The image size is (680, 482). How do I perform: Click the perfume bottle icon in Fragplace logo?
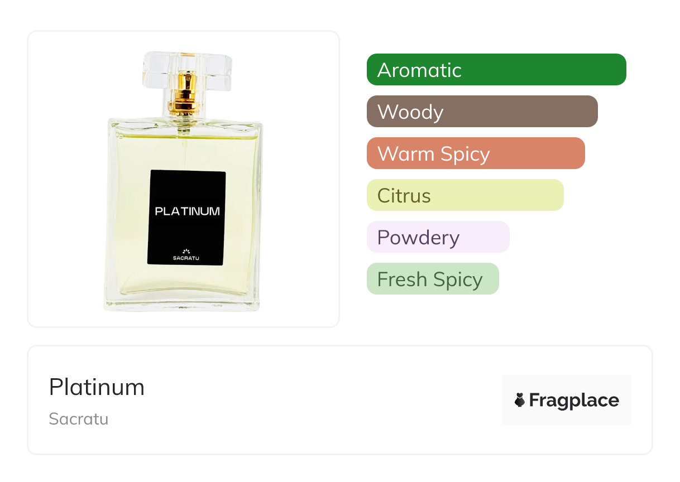point(520,400)
